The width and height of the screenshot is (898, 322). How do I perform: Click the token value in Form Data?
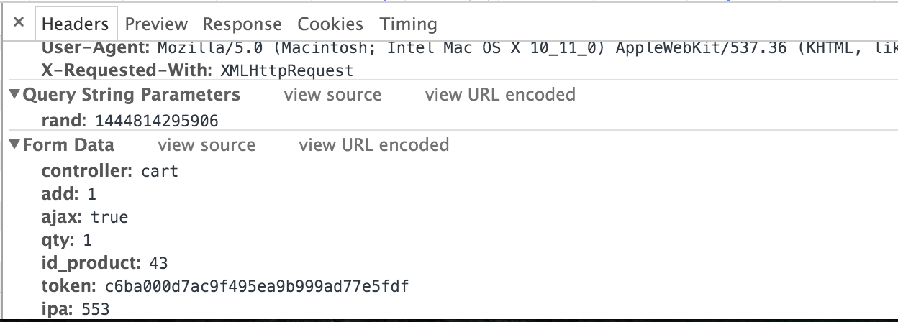[x=257, y=287]
